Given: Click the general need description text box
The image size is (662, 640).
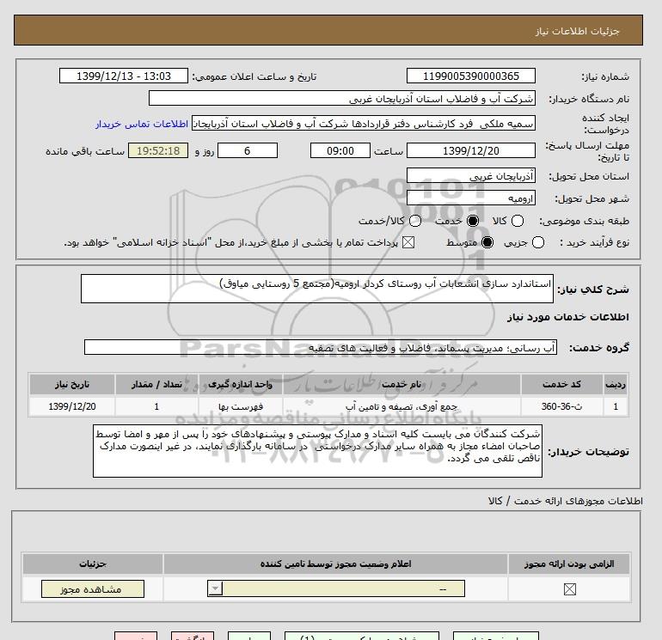Looking at the screenshot, I should 317,289.
